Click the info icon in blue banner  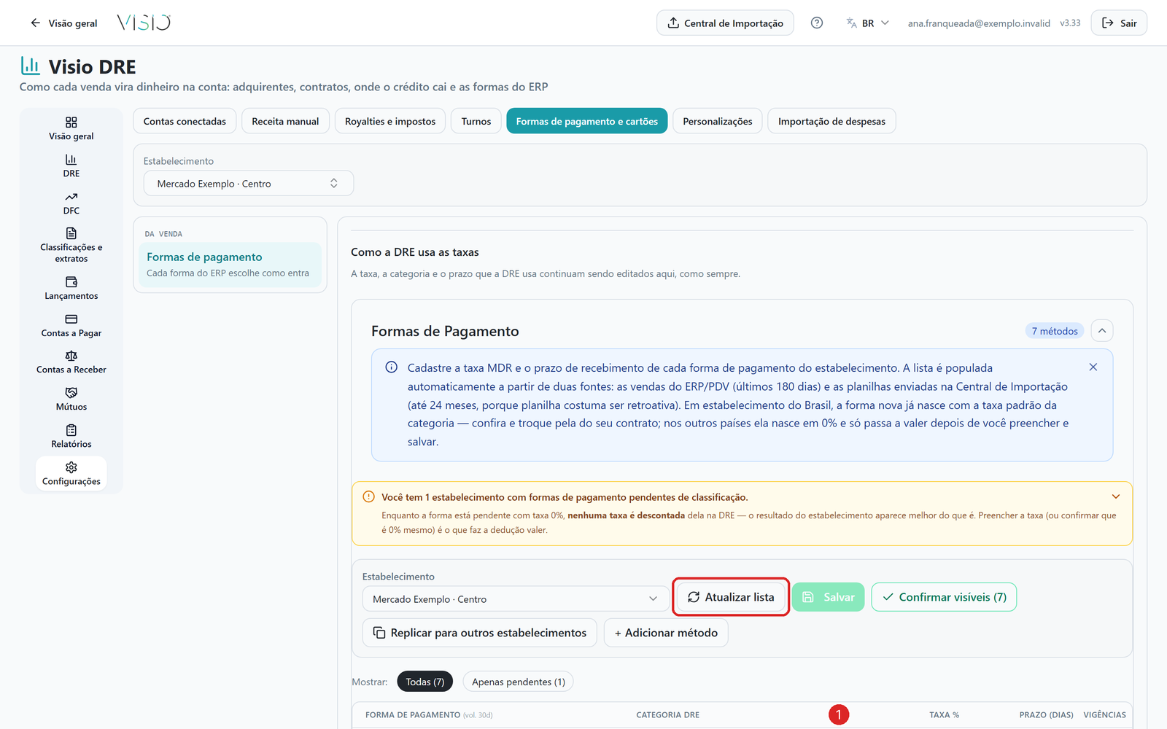[392, 367]
